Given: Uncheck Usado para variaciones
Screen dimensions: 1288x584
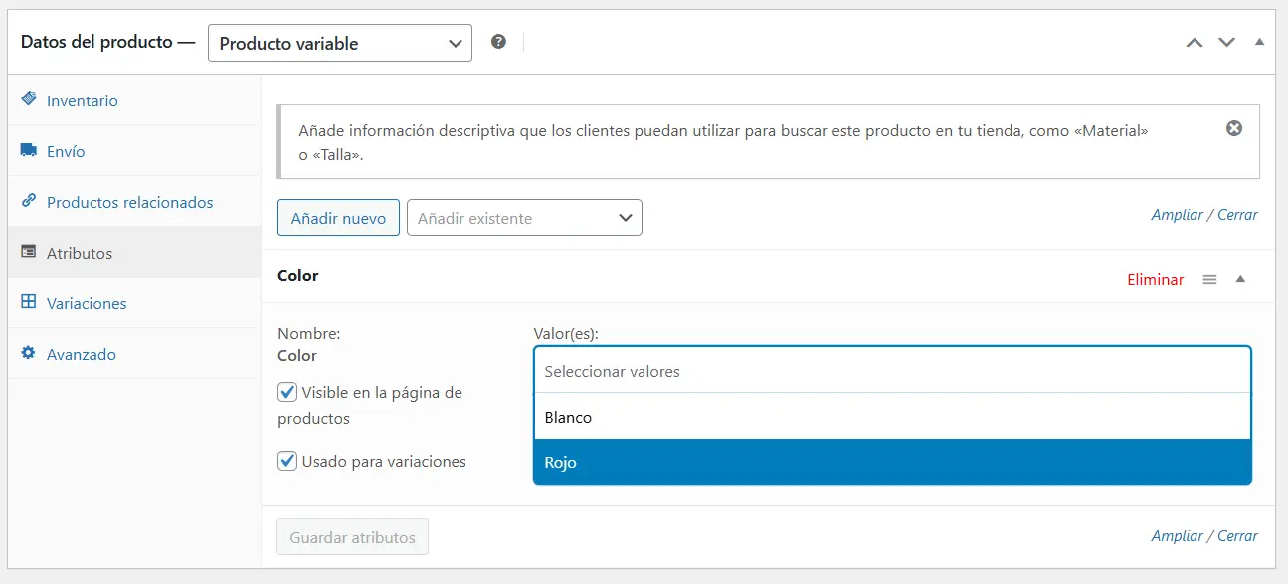Looking at the screenshot, I should (x=287, y=461).
